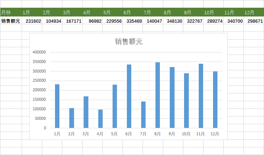The height and width of the screenshot is (155, 264).
Task: Click the cell containing 322767
Action: click(x=193, y=21)
